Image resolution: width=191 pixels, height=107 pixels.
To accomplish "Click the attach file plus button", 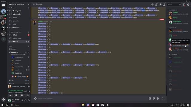I will coord(35,98).
